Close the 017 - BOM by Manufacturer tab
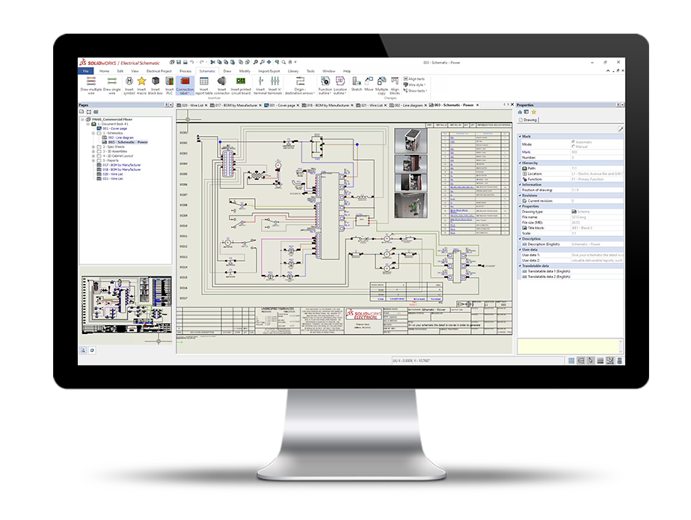 pos(260,105)
